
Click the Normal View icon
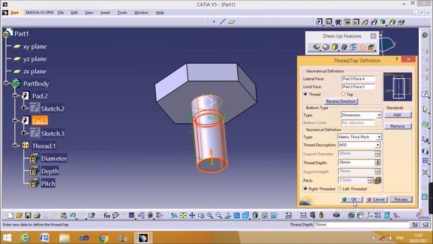point(228,216)
